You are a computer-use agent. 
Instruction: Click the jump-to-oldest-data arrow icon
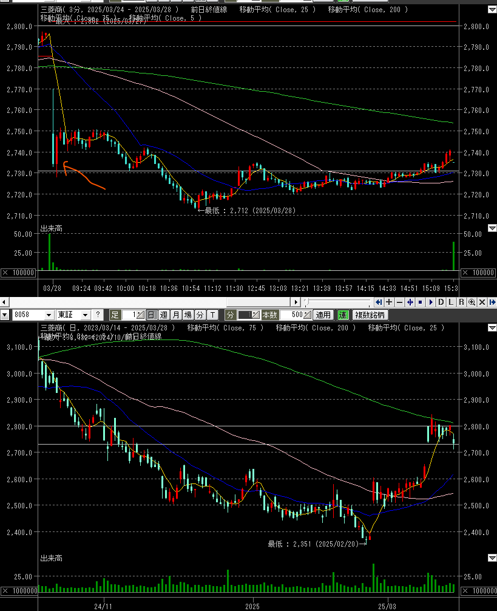(x=379, y=302)
